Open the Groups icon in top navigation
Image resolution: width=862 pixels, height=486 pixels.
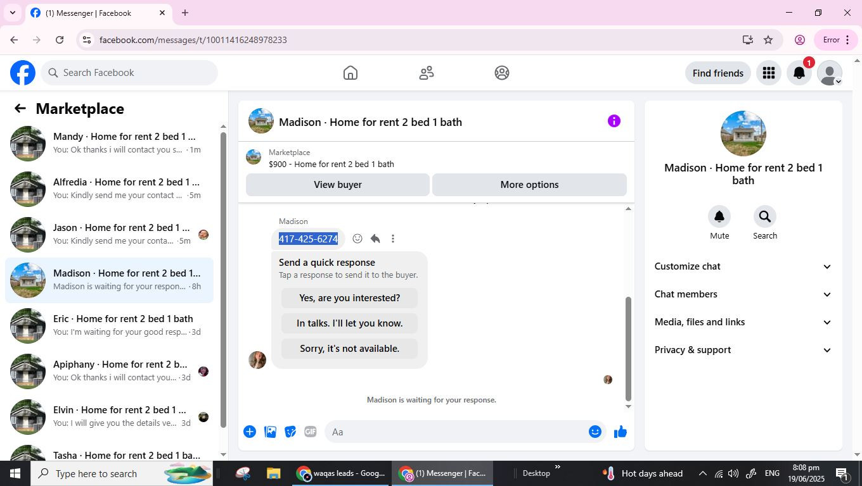[x=502, y=73]
